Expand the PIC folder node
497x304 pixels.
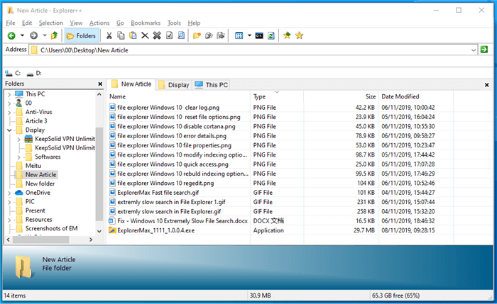(9, 202)
